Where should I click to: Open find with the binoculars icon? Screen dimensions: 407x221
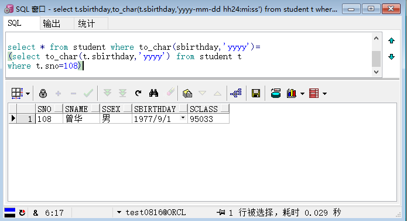[153, 93]
